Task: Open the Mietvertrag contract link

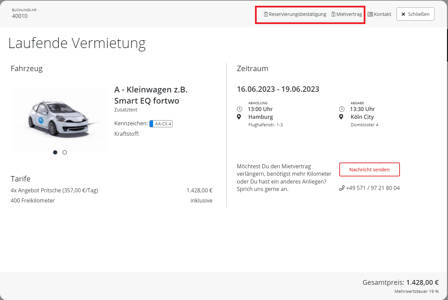Action: [349, 14]
